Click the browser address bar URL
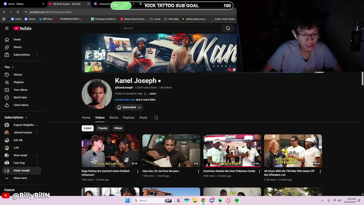Screen dimensions: 364x205 pyautogui.click(x=51, y=12)
